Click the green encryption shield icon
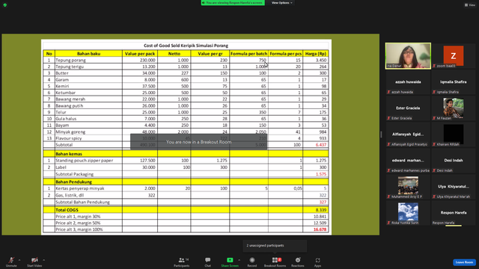Viewport: 479px width, 269px height. 5,5
